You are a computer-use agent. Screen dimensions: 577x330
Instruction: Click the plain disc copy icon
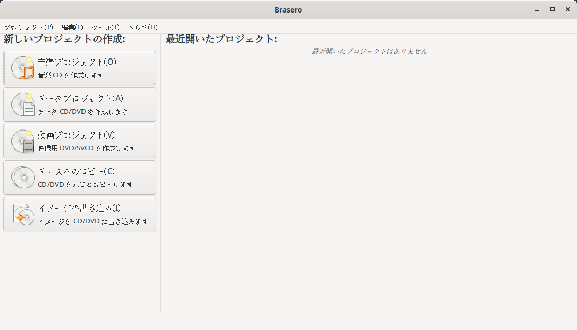tap(23, 178)
